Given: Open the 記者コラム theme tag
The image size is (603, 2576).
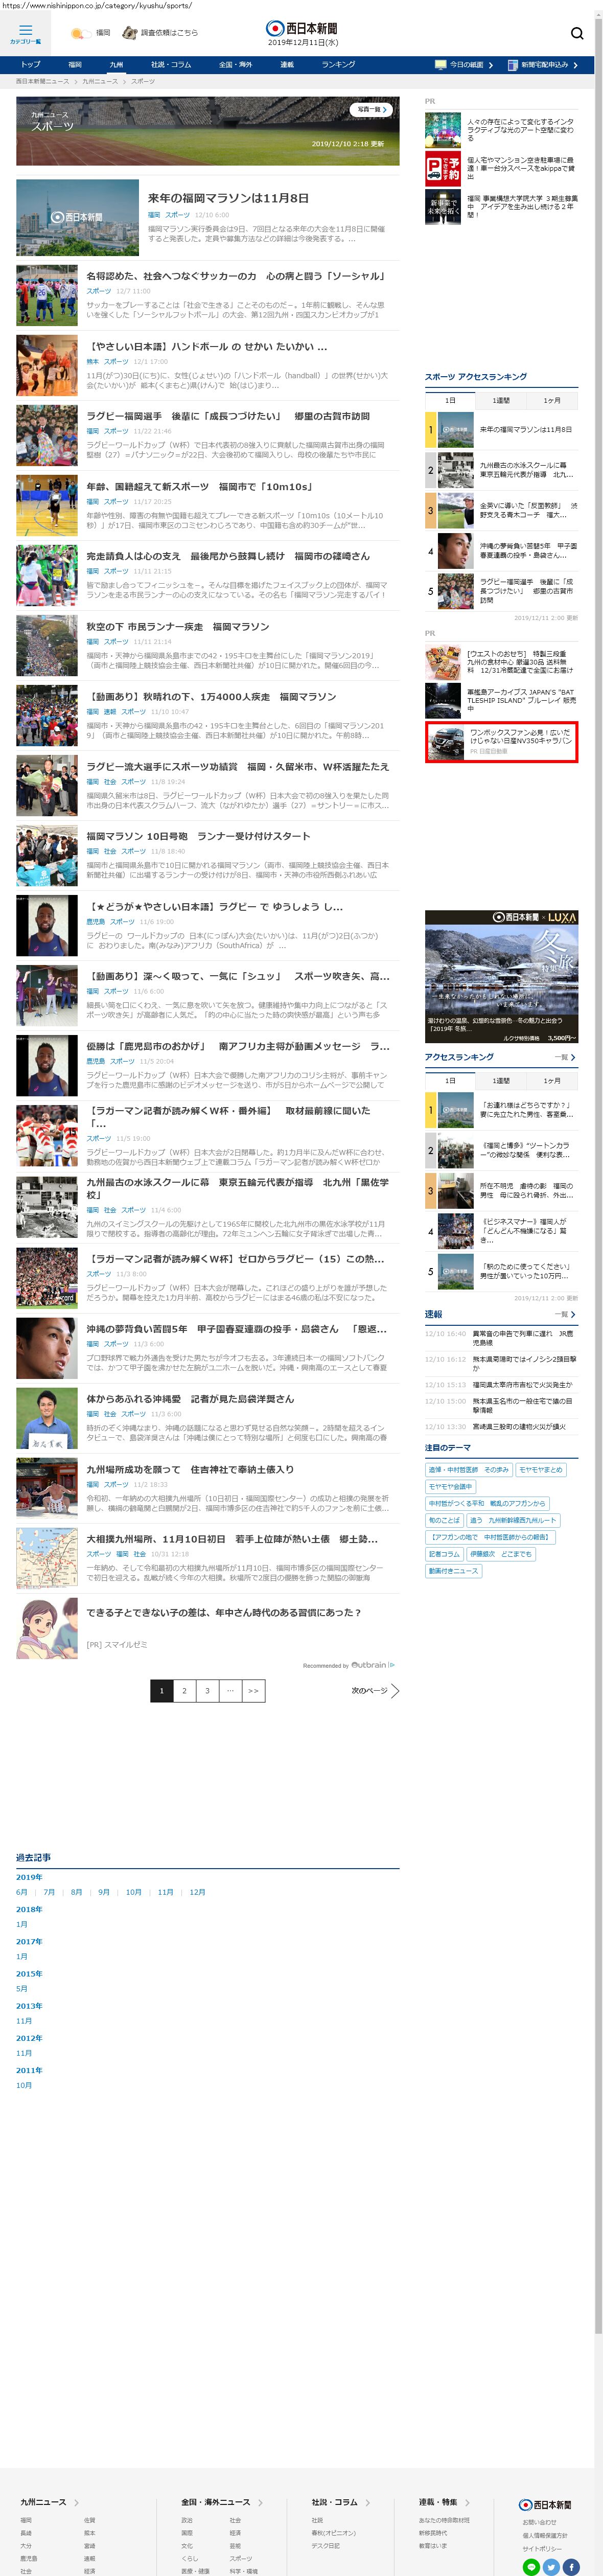Looking at the screenshot, I should point(444,1554).
